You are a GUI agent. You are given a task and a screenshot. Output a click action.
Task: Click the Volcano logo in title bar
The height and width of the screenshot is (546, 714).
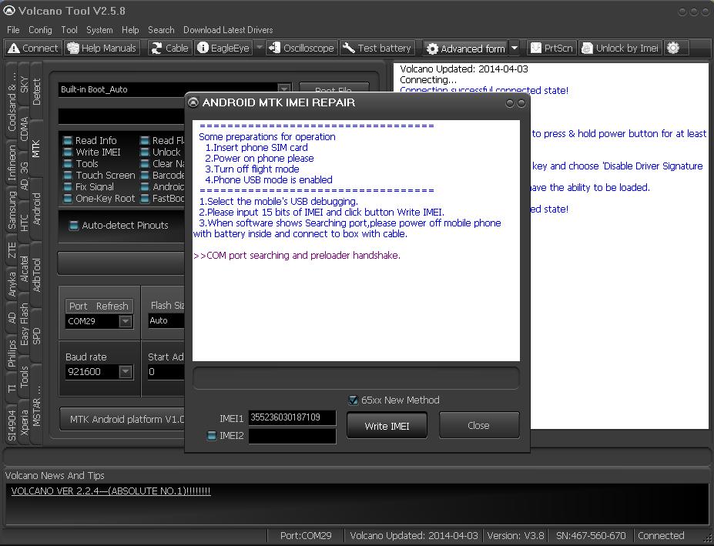(9, 11)
